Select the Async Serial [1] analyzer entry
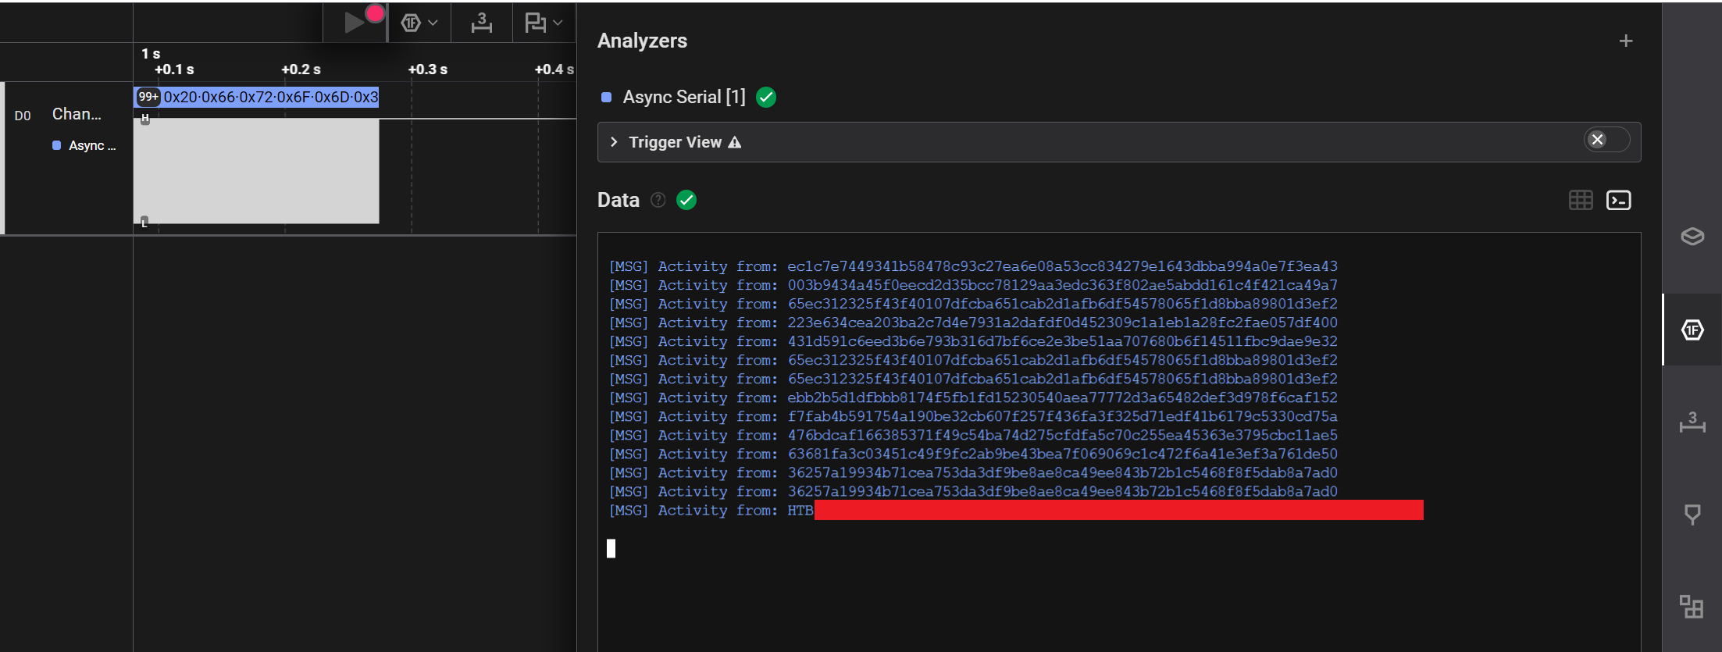This screenshot has width=1722, height=652. [683, 98]
